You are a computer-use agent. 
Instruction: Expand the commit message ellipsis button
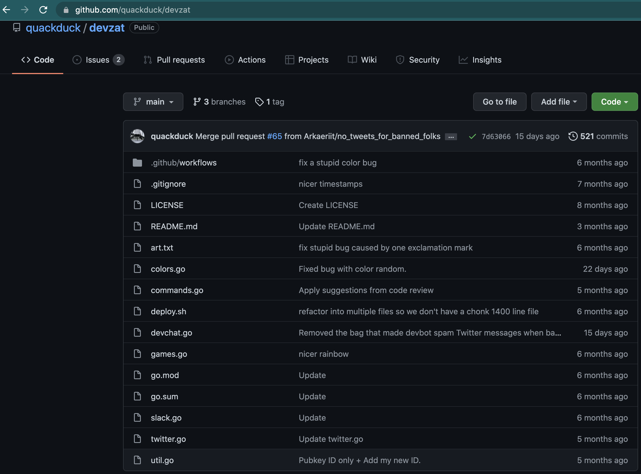tap(451, 137)
